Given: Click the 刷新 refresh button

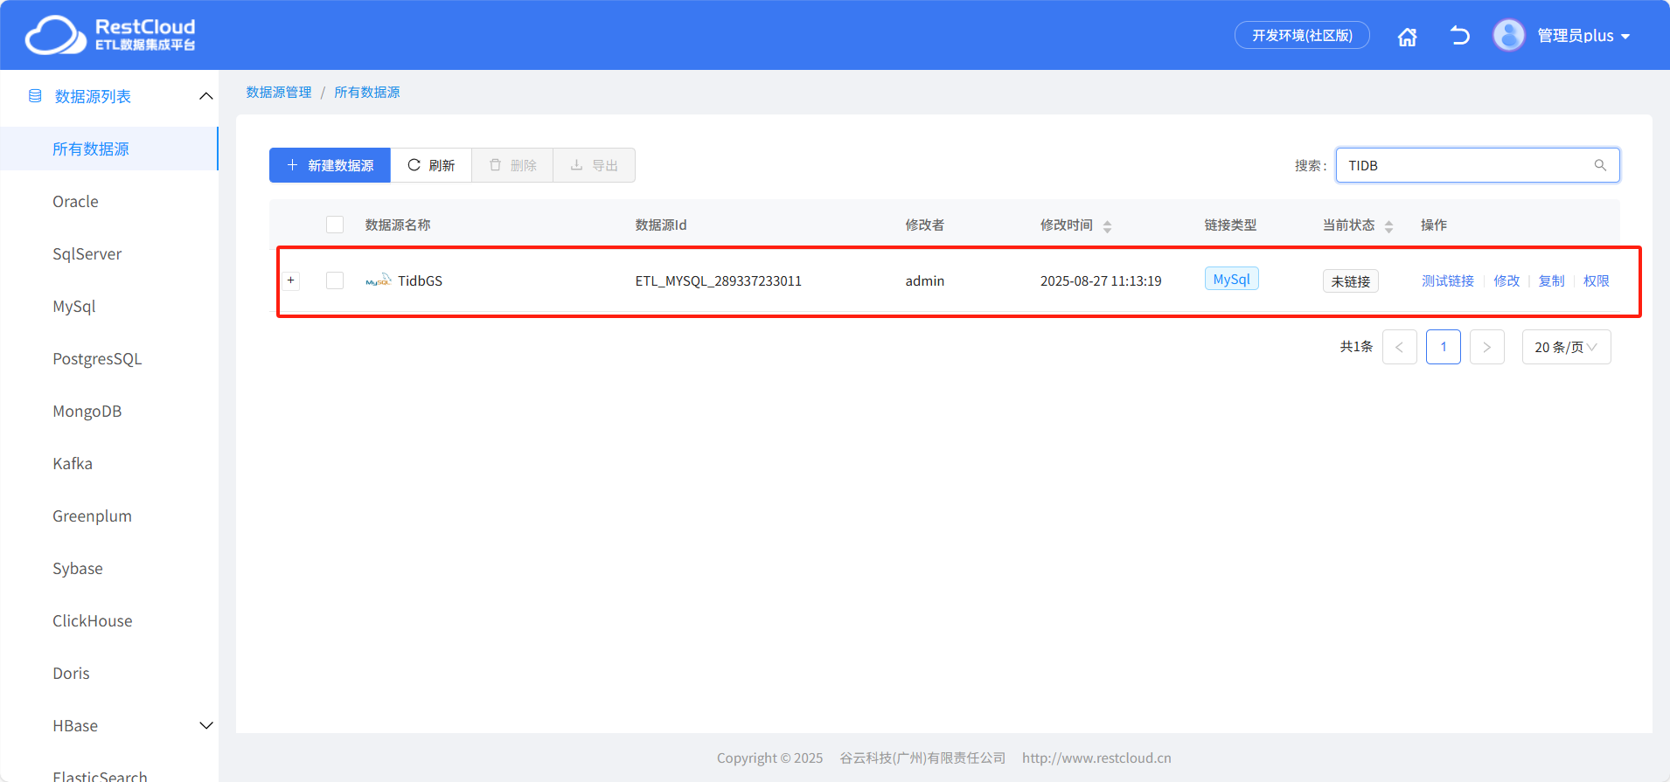Looking at the screenshot, I should click(x=431, y=165).
